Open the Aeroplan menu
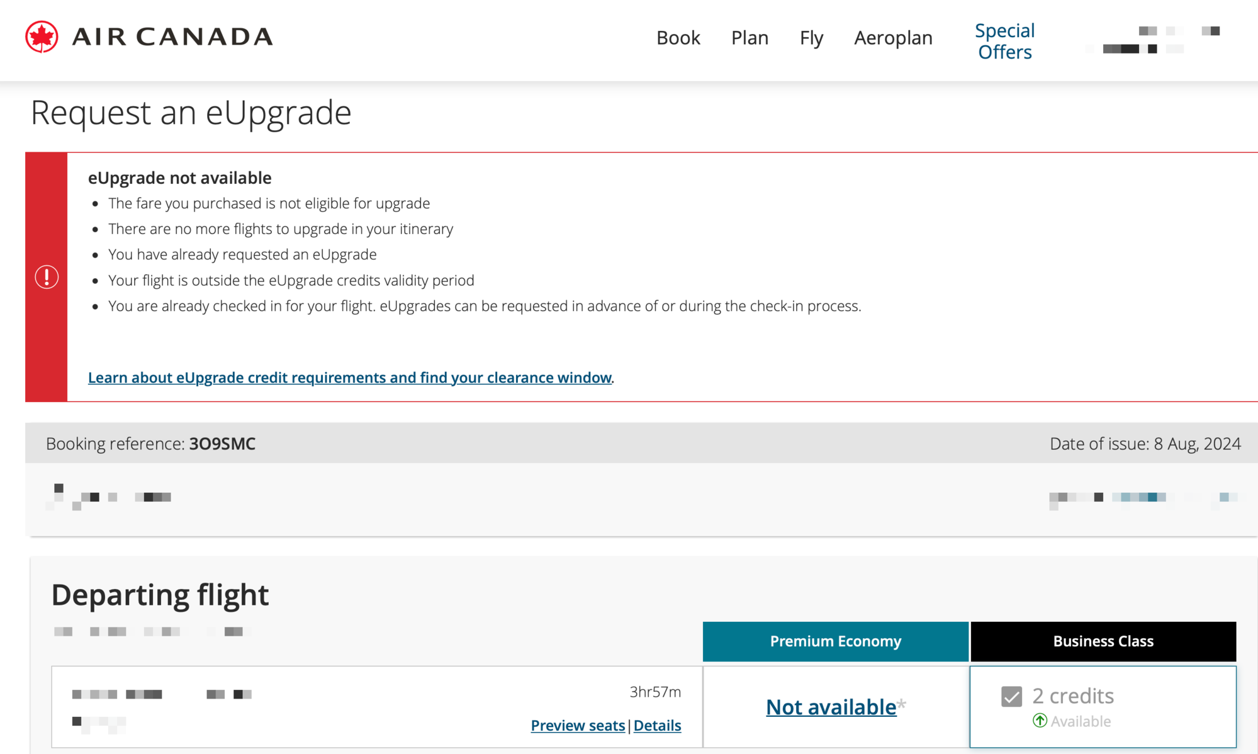This screenshot has height=754, width=1258. (x=893, y=38)
